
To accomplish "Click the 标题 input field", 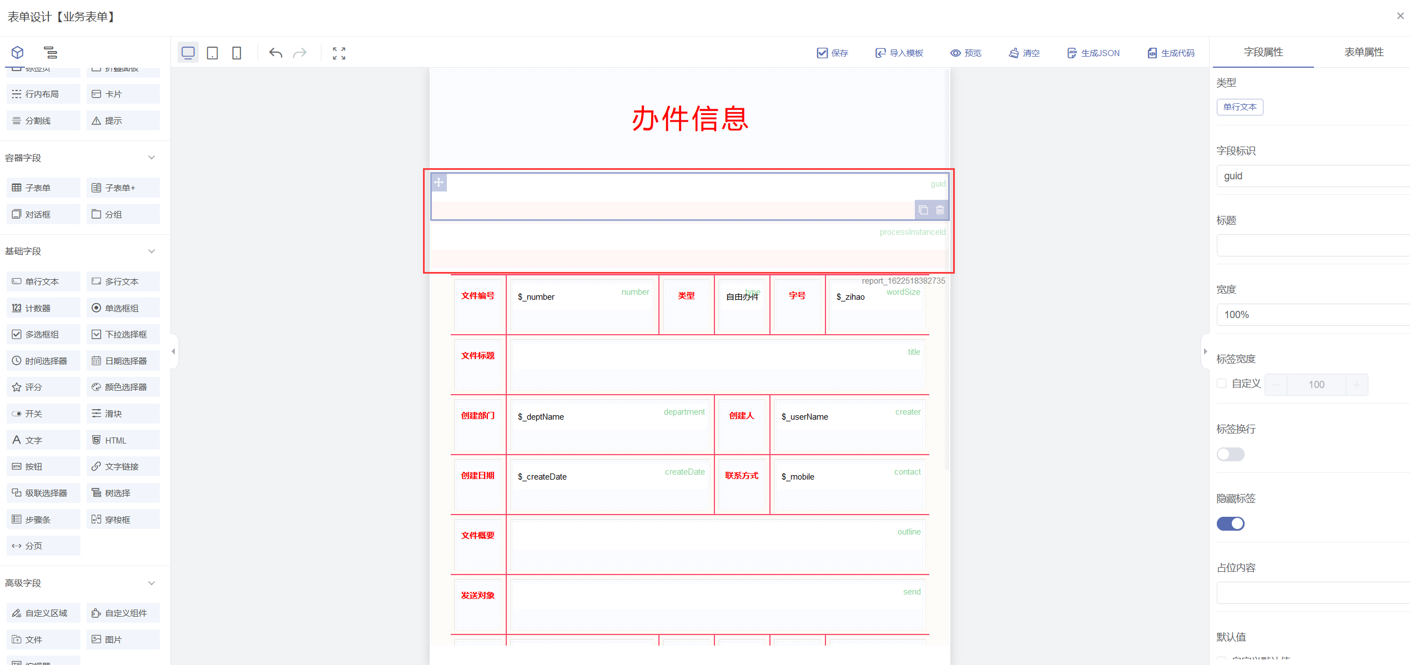I will (x=1313, y=245).
